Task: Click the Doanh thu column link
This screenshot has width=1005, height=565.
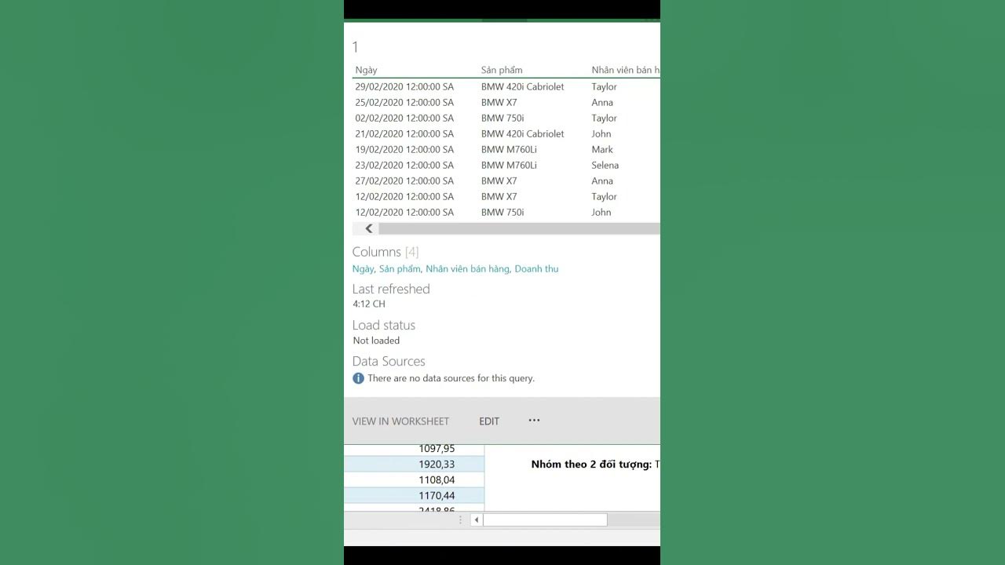Action: coord(536,269)
